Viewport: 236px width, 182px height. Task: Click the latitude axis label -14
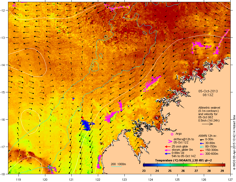pyautogui.click(x=3, y=65)
